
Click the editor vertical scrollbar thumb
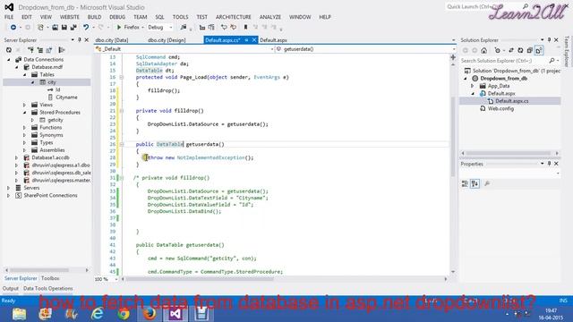453,137
